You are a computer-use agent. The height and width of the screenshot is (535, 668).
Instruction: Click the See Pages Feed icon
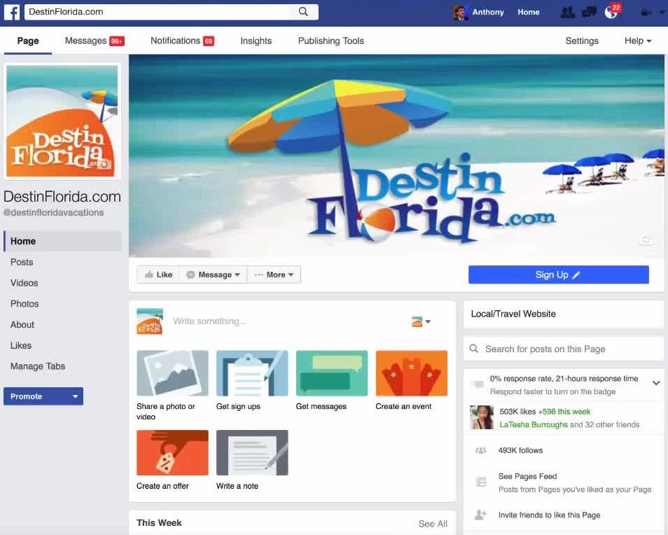tap(481, 482)
